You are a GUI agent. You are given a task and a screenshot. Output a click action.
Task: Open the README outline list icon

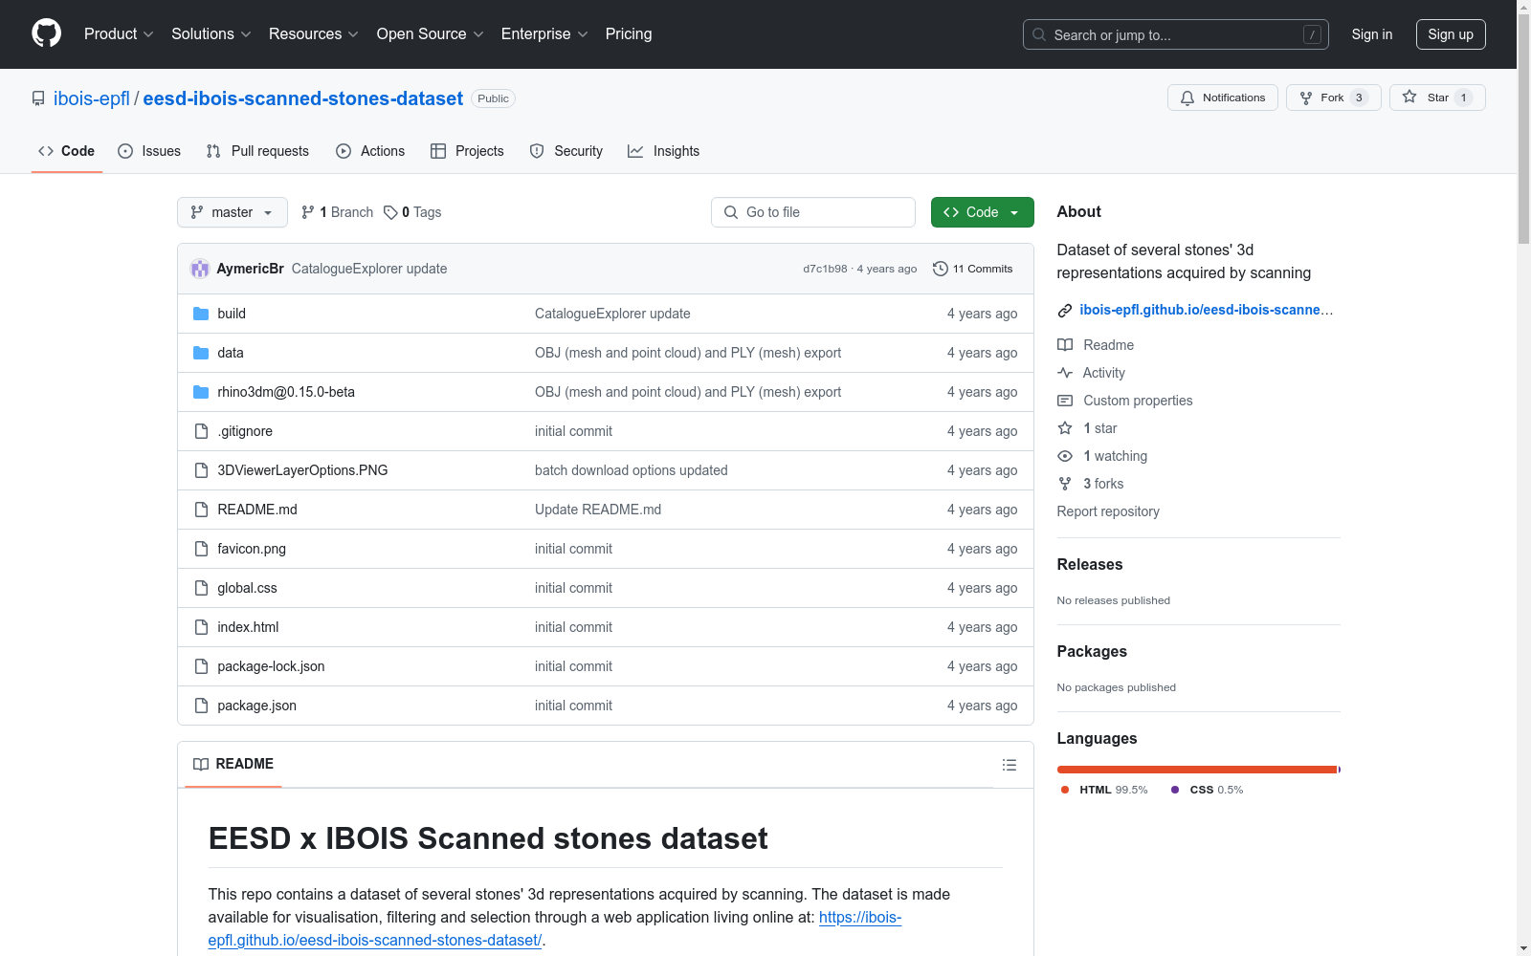1009,765
